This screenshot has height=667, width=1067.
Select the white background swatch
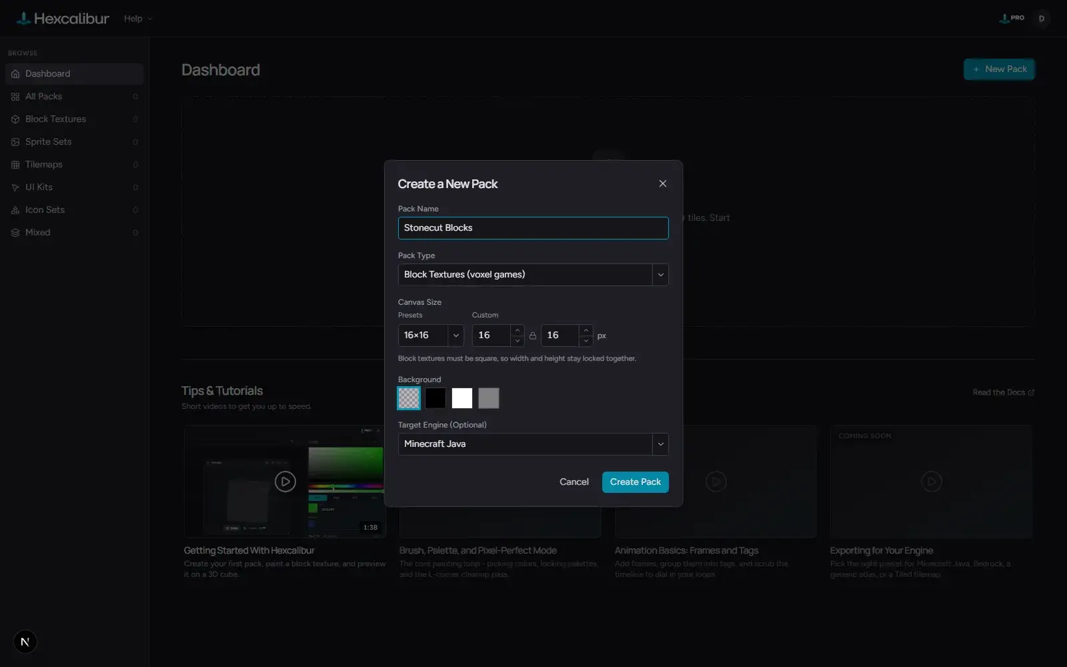462,398
